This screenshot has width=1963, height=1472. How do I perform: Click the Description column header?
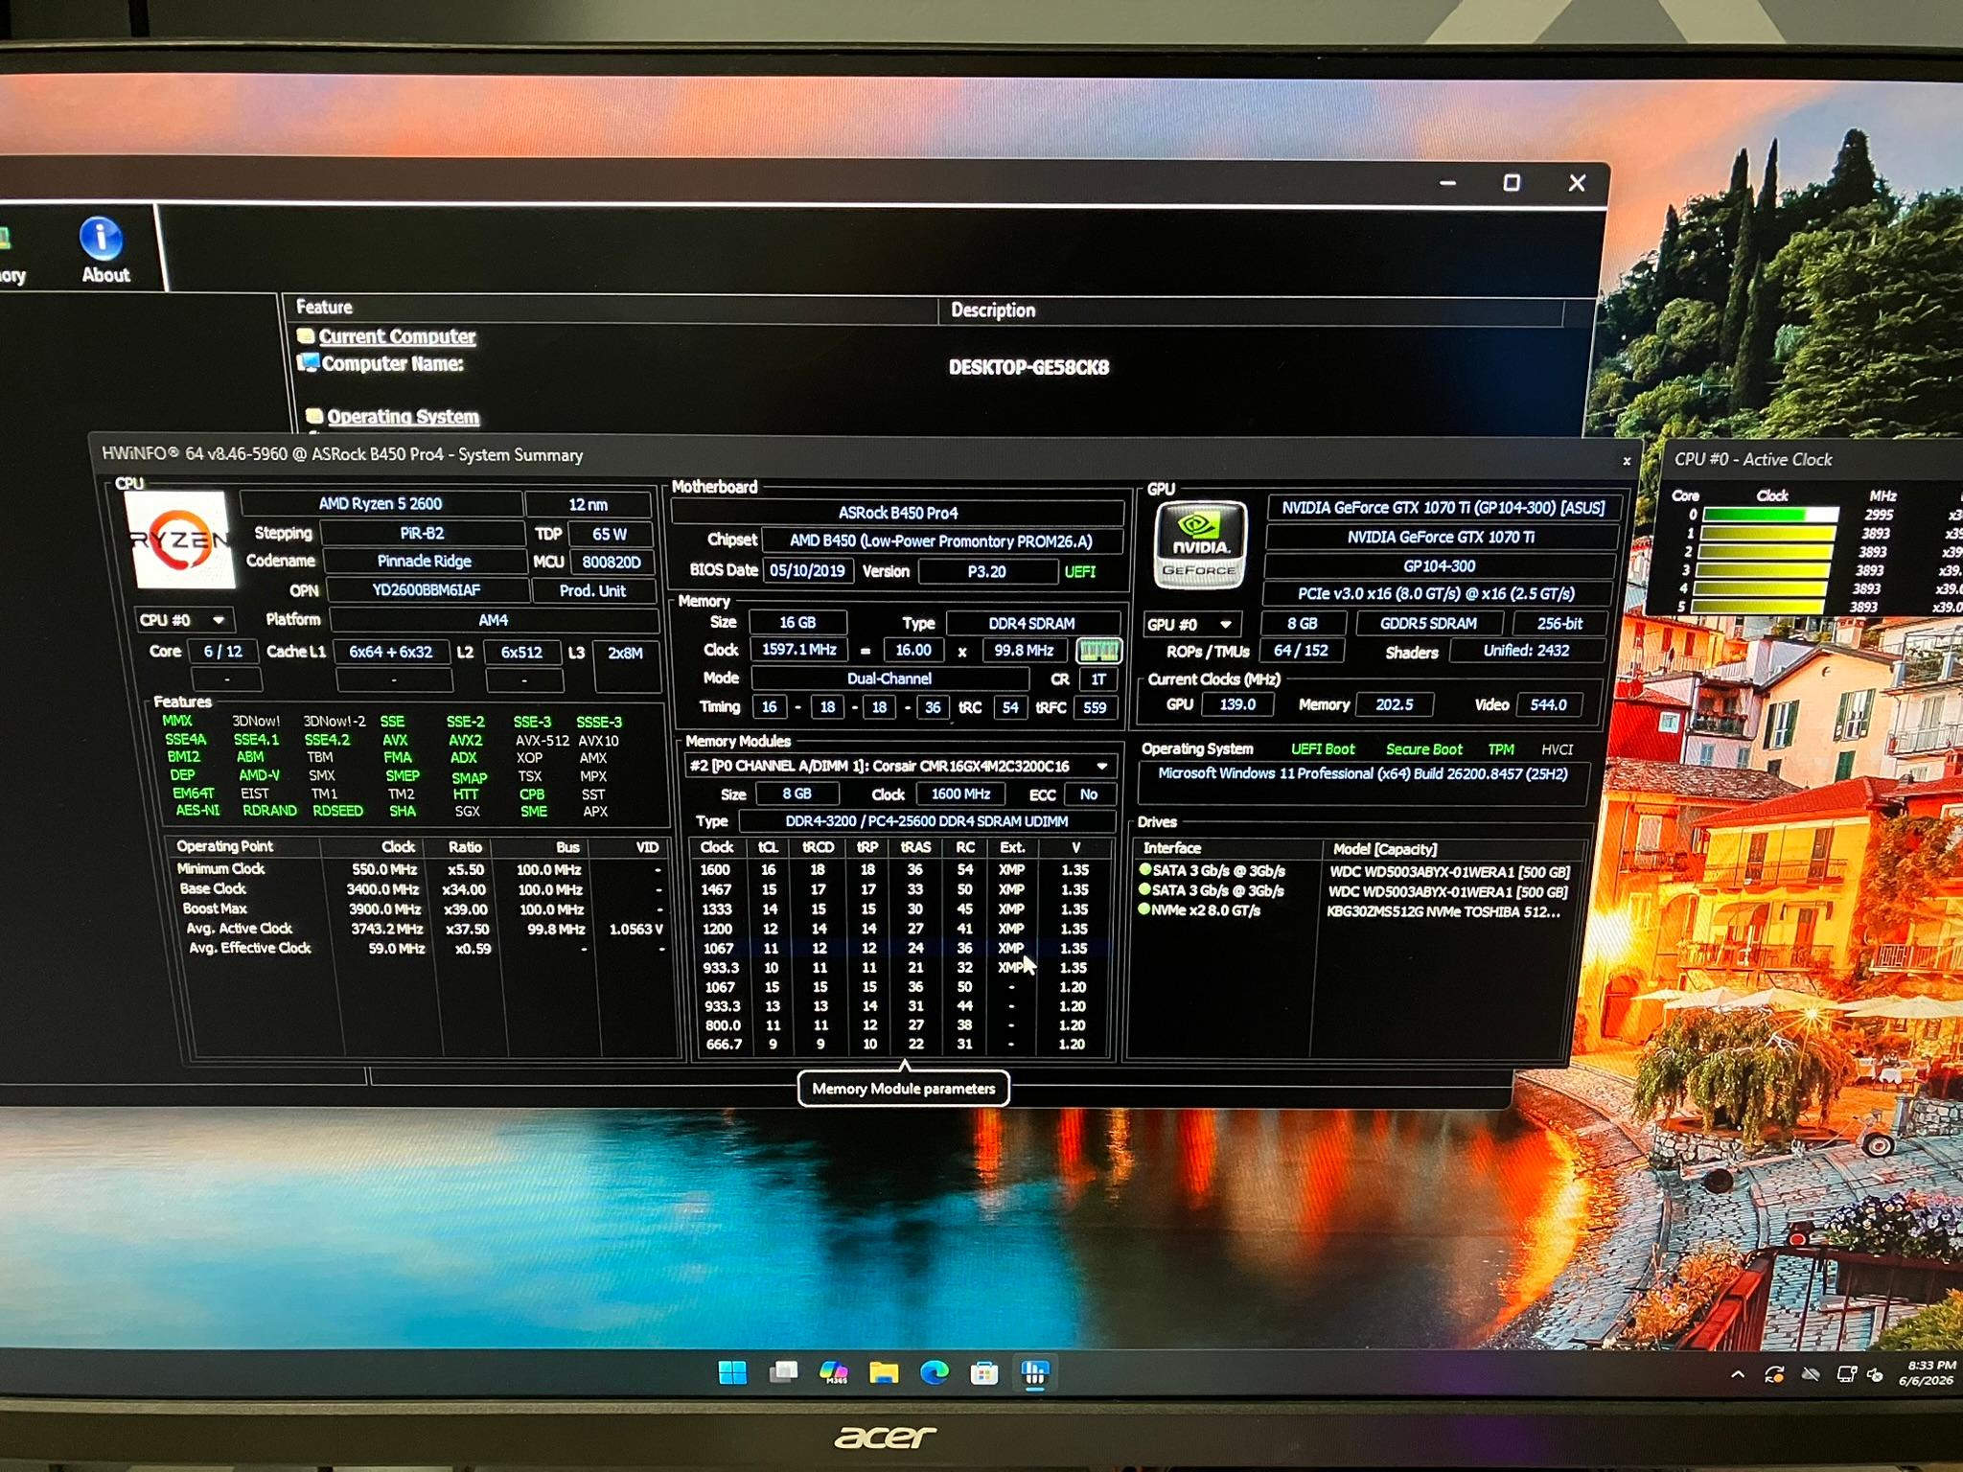(1250, 310)
